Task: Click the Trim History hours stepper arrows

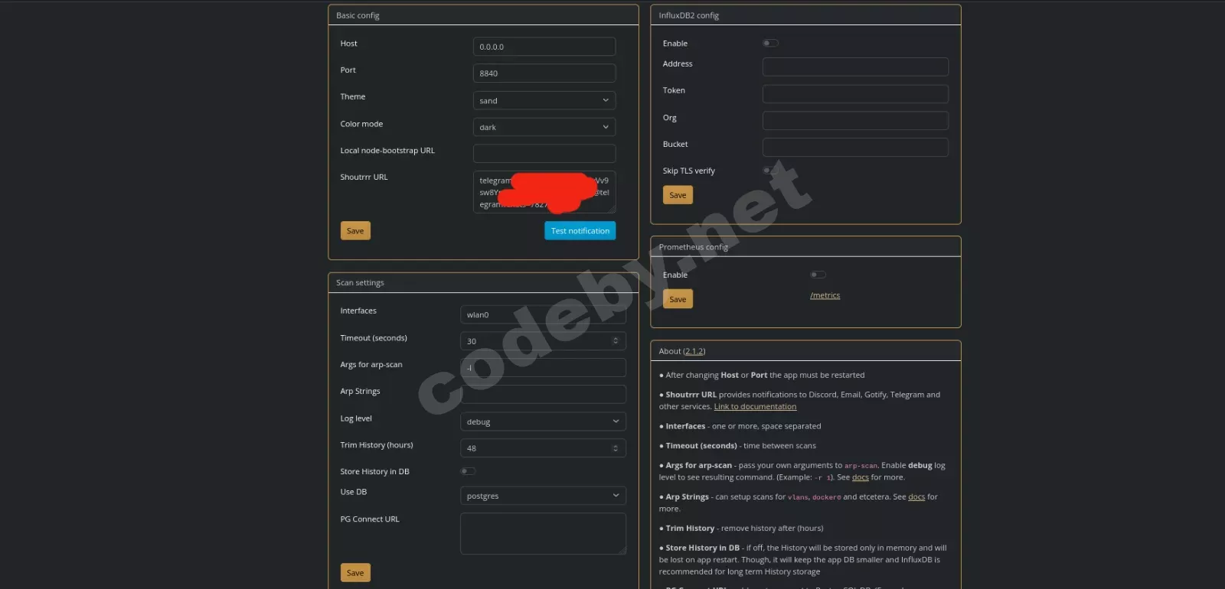Action: tap(616, 448)
